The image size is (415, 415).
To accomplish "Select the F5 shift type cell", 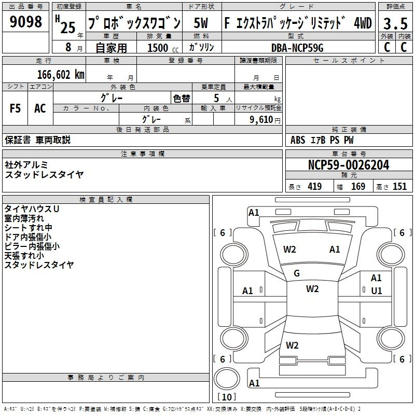I will (x=16, y=108).
